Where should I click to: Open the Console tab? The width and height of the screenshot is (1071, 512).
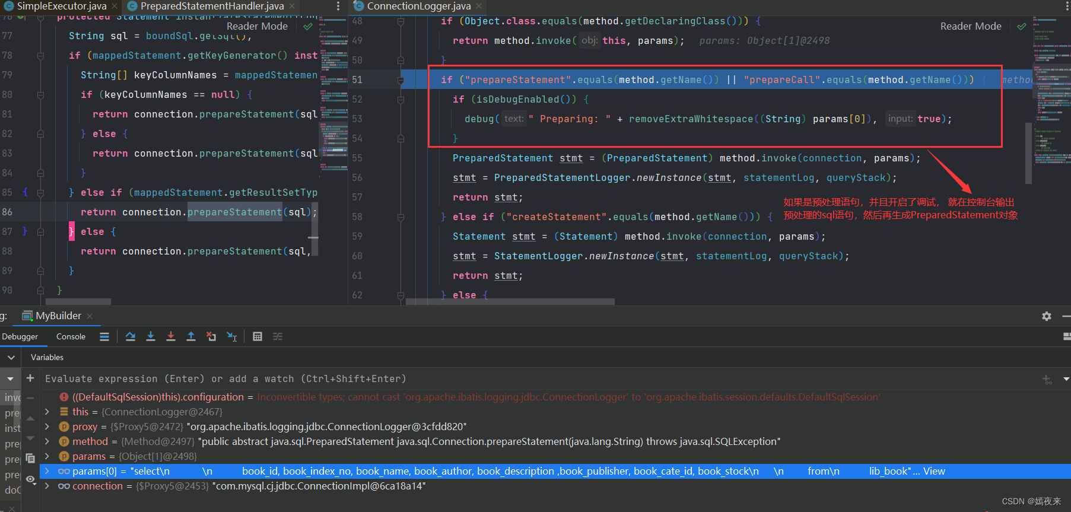point(71,336)
